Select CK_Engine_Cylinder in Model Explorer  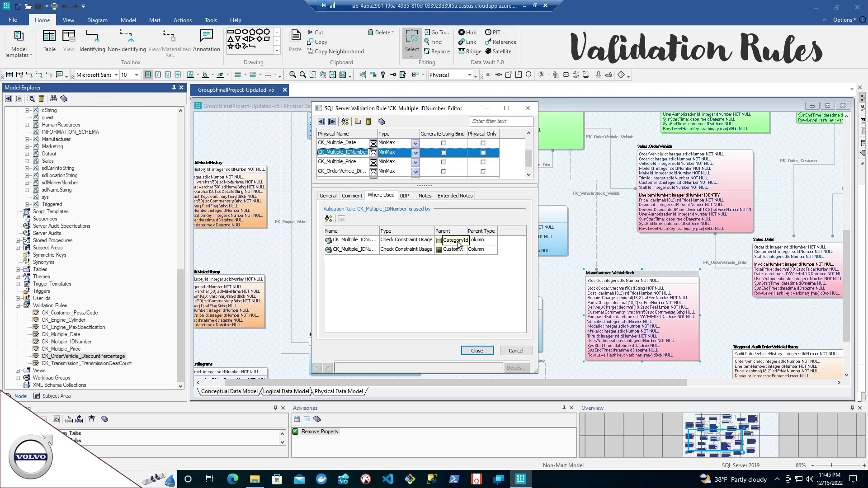coord(63,320)
